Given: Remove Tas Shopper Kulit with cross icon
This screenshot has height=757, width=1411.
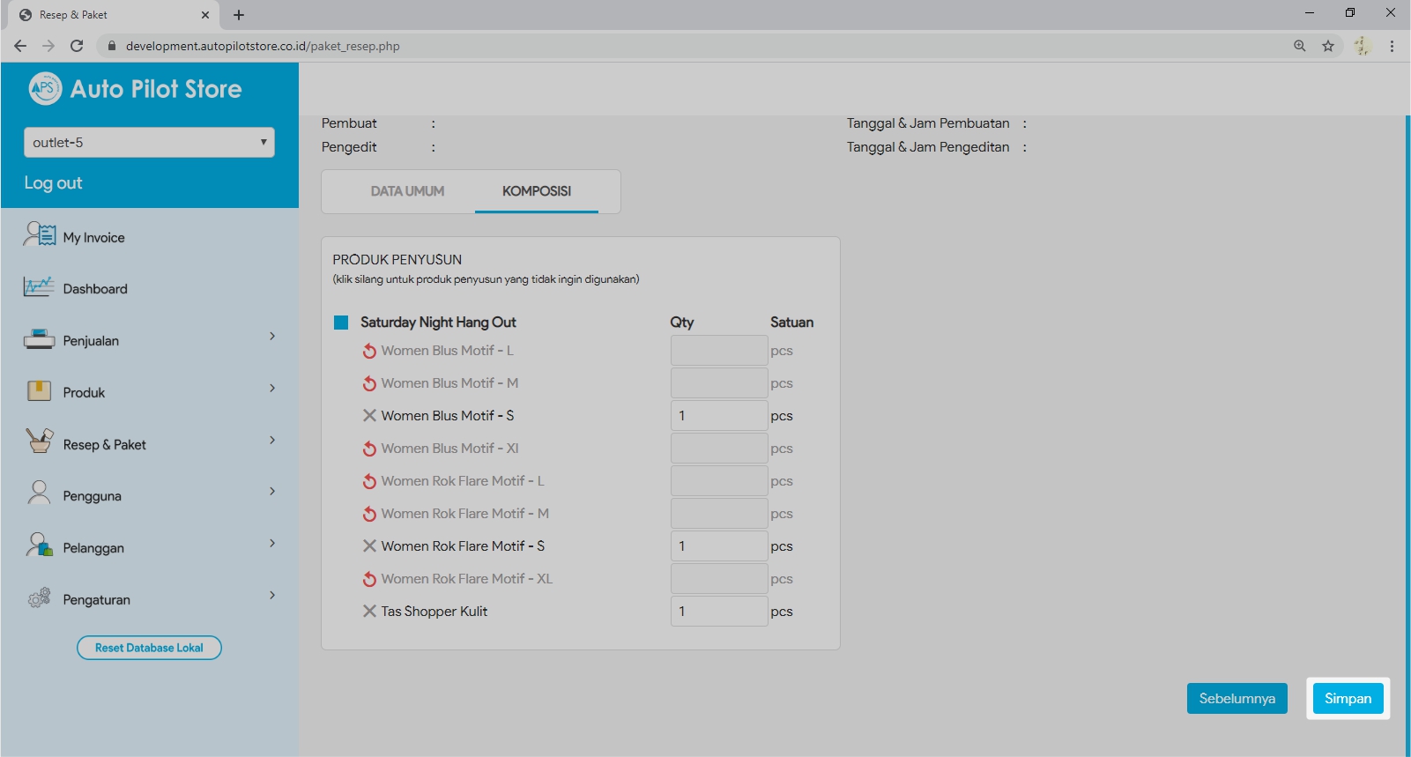Looking at the screenshot, I should click(369, 611).
